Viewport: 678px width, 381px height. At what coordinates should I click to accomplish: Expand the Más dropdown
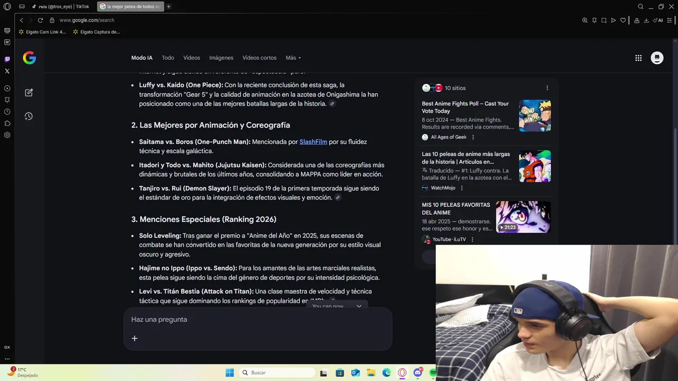click(293, 58)
